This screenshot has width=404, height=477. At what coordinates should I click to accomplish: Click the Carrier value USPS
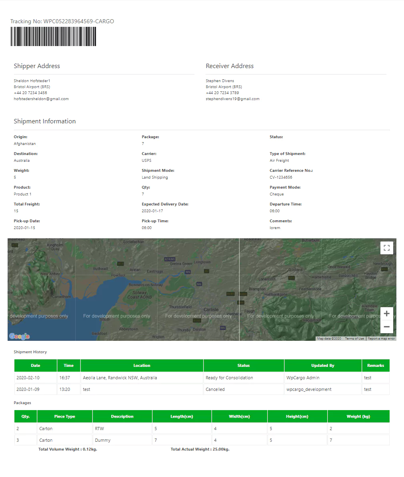146,160
